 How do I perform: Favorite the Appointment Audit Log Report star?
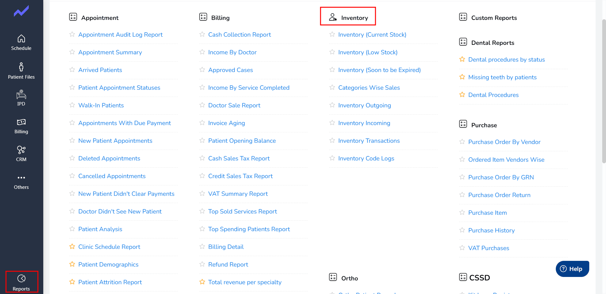[x=72, y=34]
